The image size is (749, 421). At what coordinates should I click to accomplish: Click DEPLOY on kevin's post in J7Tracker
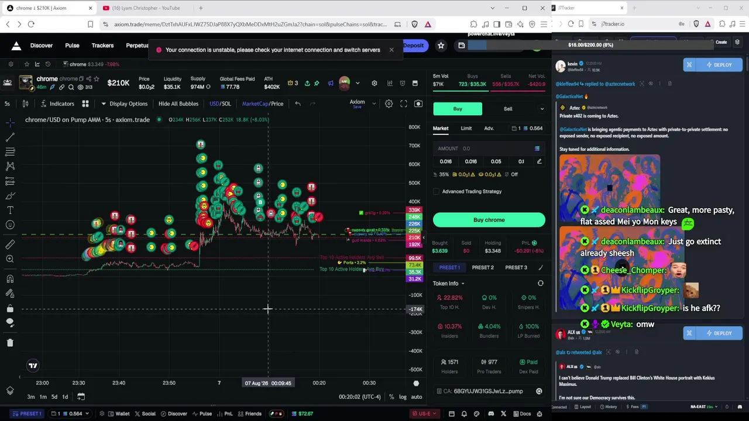tap(719, 65)
